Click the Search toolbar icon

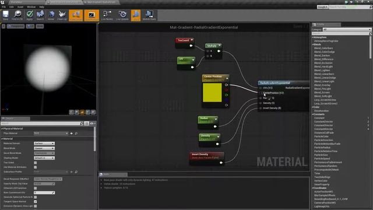click(40, 15)
